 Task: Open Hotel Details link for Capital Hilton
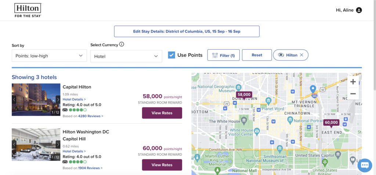(x=74, y=99)
